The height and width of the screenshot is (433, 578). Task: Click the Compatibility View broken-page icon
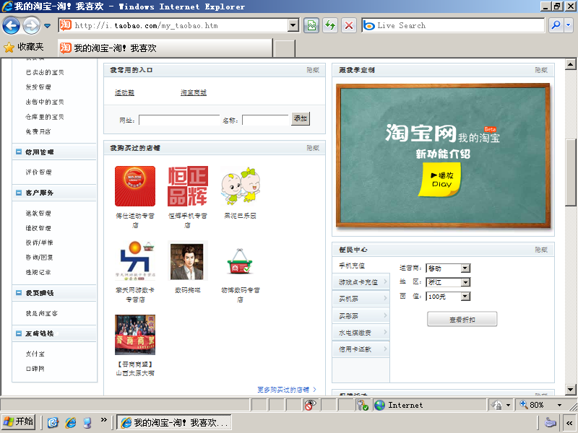[x=311, y=25]
